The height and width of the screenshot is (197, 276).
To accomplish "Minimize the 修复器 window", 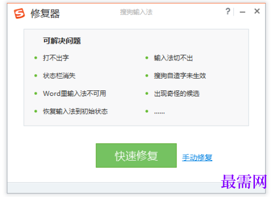I will [242, 12].
